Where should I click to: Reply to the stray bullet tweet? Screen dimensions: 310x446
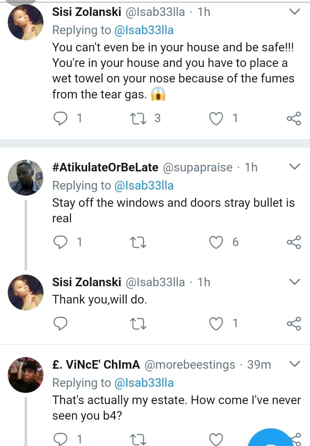(61, 243)
